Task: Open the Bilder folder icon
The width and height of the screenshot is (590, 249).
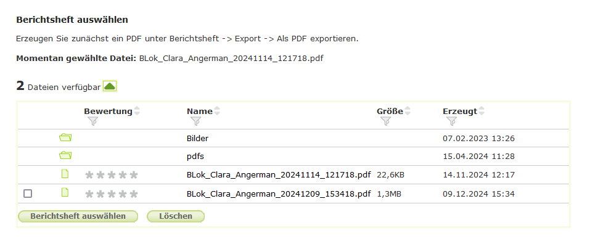Action: tap(65, 137)
